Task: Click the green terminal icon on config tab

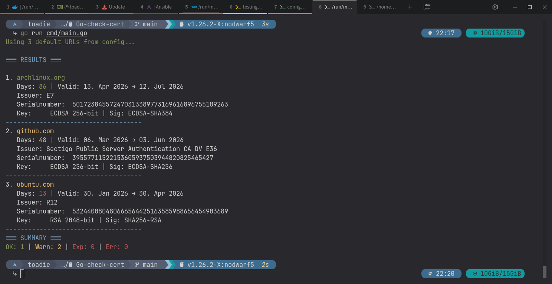Action: [283, 7]
